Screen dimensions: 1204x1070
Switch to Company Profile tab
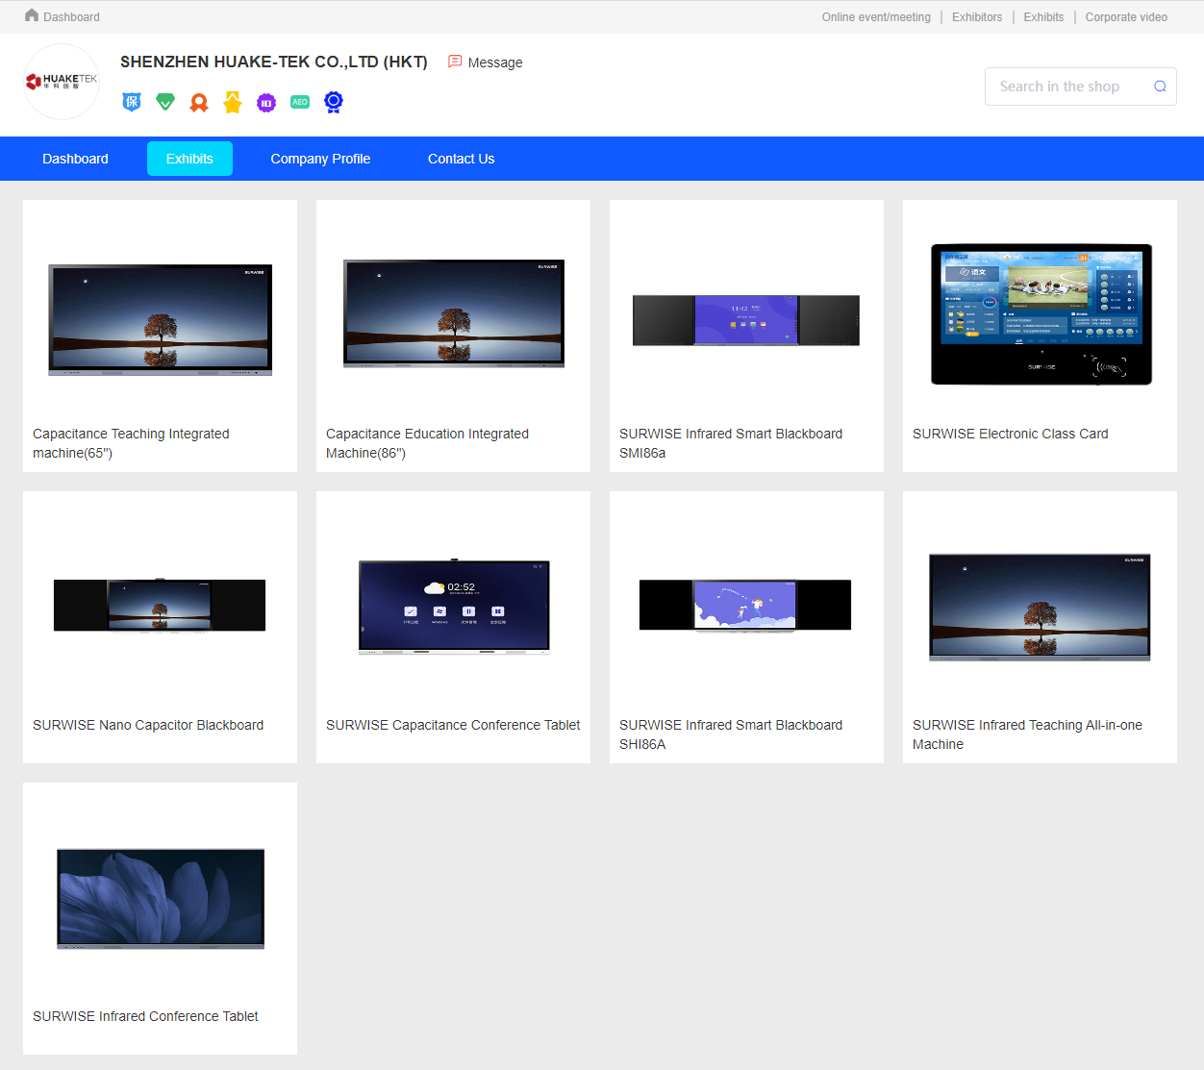pyautogui.click(x=320, y=159)
